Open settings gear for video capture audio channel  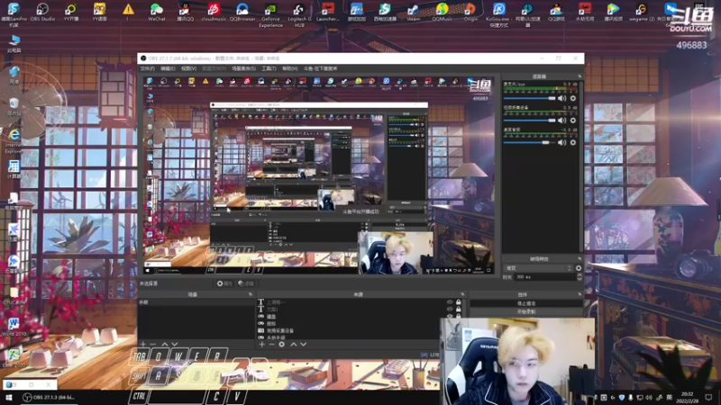tap(573, 121)
